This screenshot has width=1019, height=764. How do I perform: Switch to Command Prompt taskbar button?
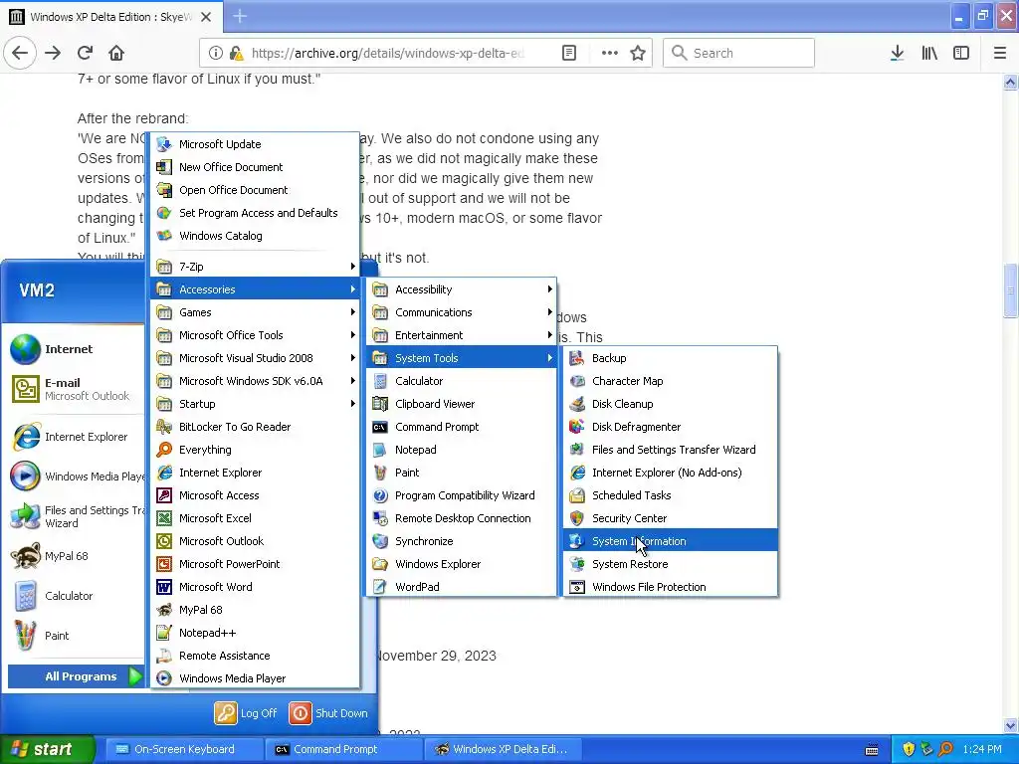[x=343, y=749]
